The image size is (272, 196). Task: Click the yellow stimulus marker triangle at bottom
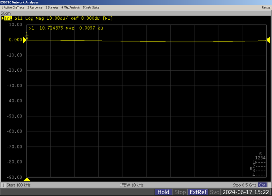[x=27, y=179]
